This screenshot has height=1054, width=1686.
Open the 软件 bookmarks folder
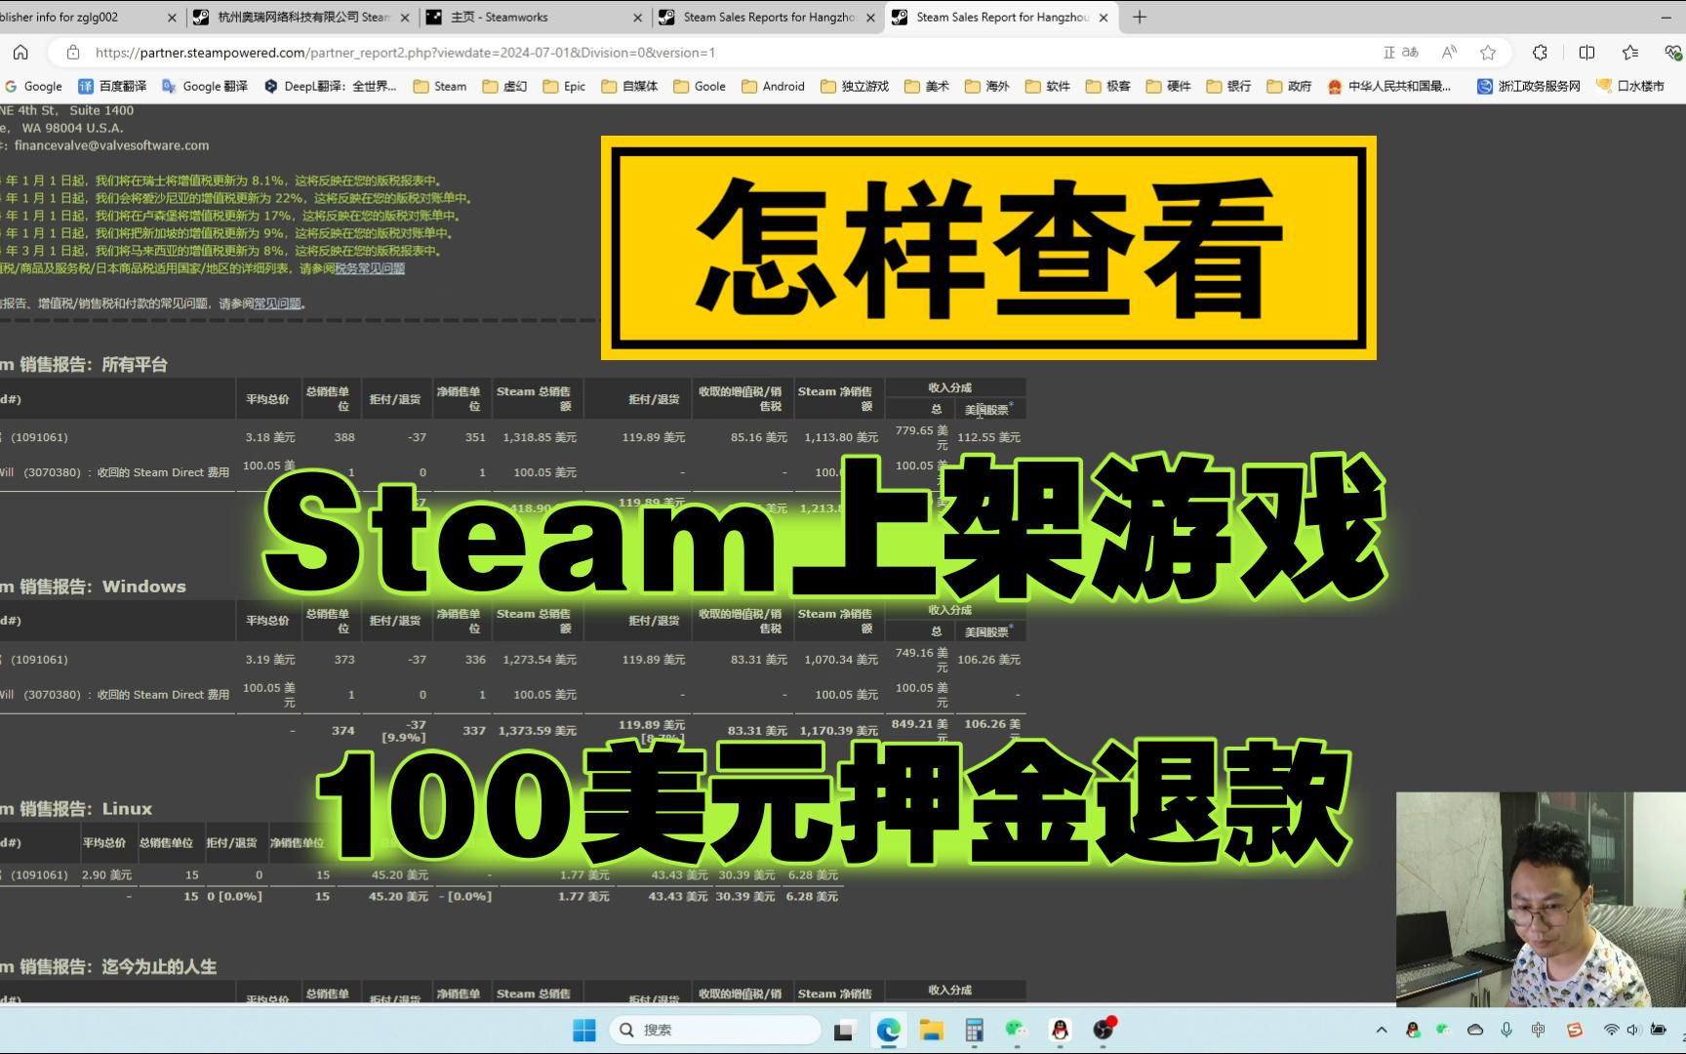[1048, 86]
